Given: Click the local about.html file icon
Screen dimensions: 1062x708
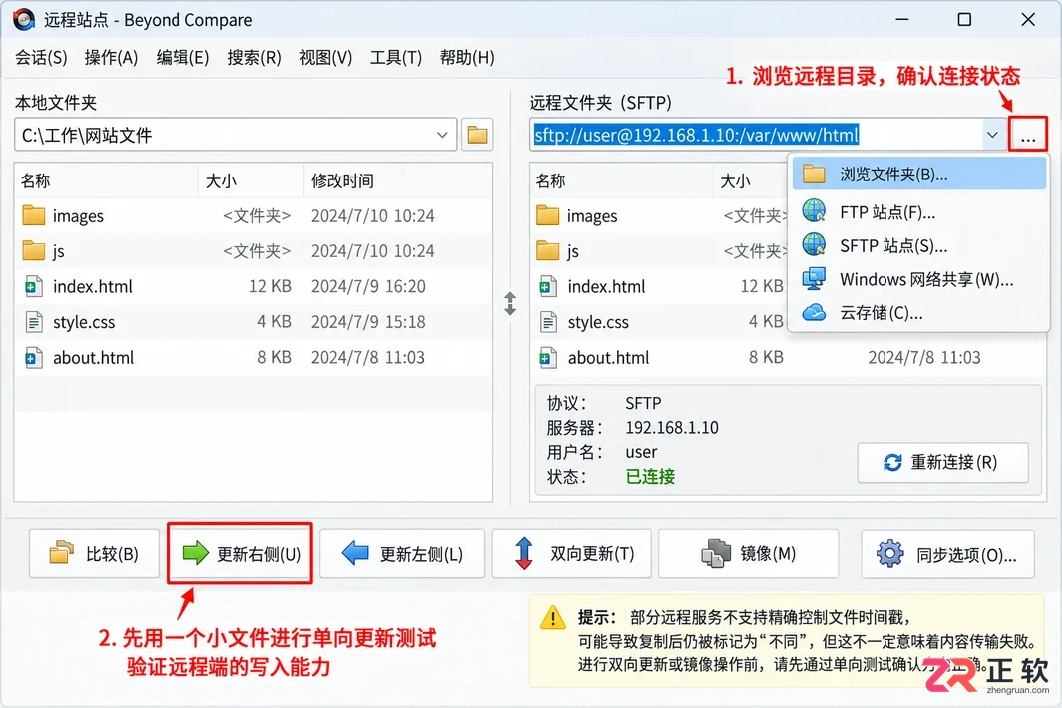Looking at the screenshot, I should point(33,357).
